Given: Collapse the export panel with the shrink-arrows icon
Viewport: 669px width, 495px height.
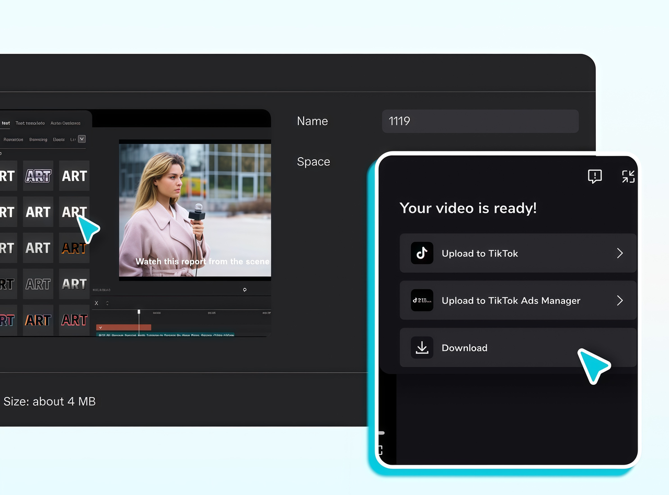Looking at the screenshot, I should coord(628,176).
